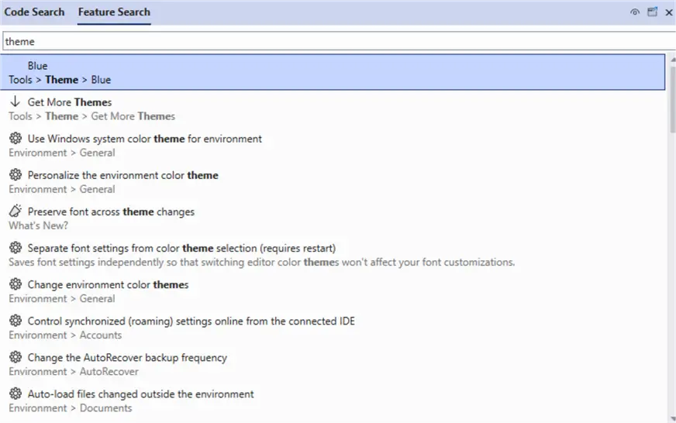Open 'Preserve font across theme changes' result

(x=111, y=211)
